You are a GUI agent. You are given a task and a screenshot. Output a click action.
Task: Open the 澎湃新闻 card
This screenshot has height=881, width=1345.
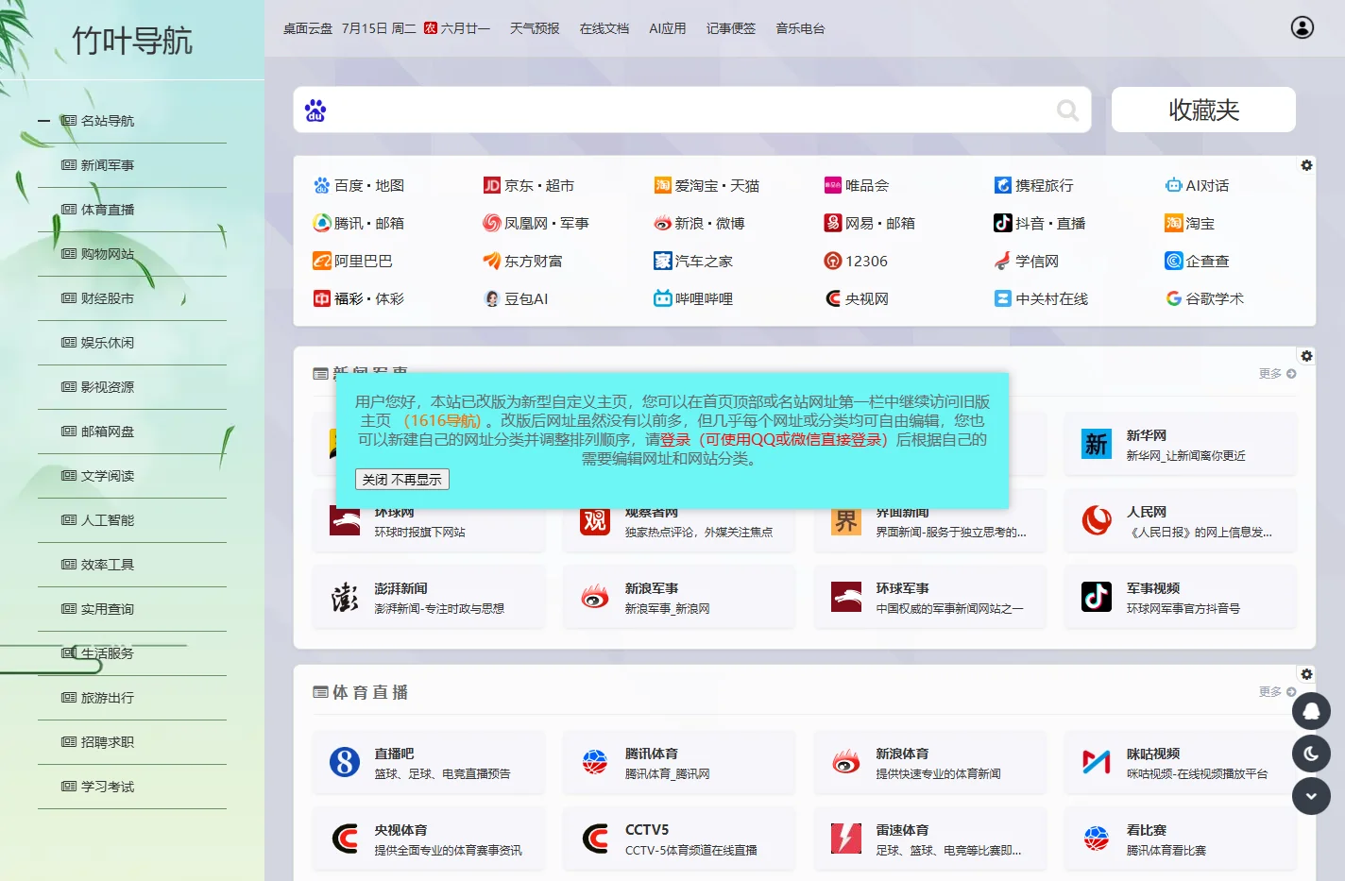click(x=429, y=597)
